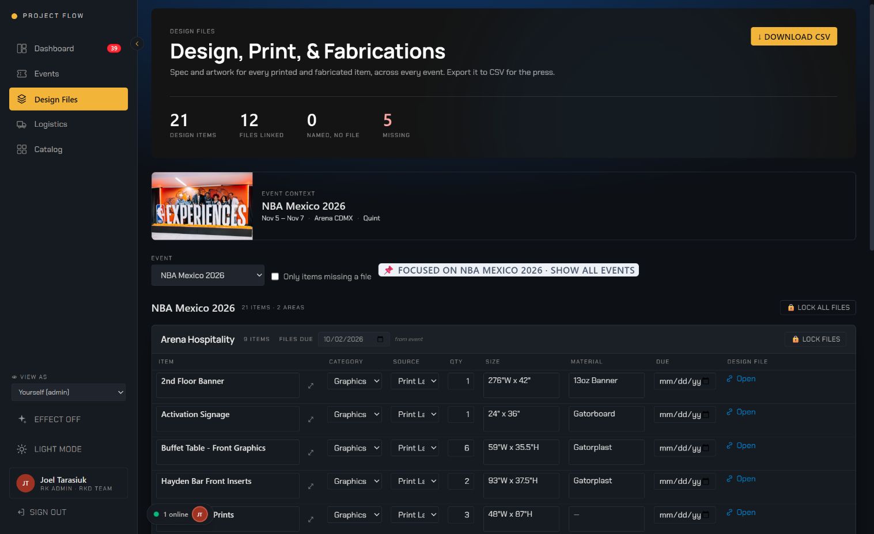Click the Download CSV button
Screen dimensions: 874x534
tap(794, 37)
